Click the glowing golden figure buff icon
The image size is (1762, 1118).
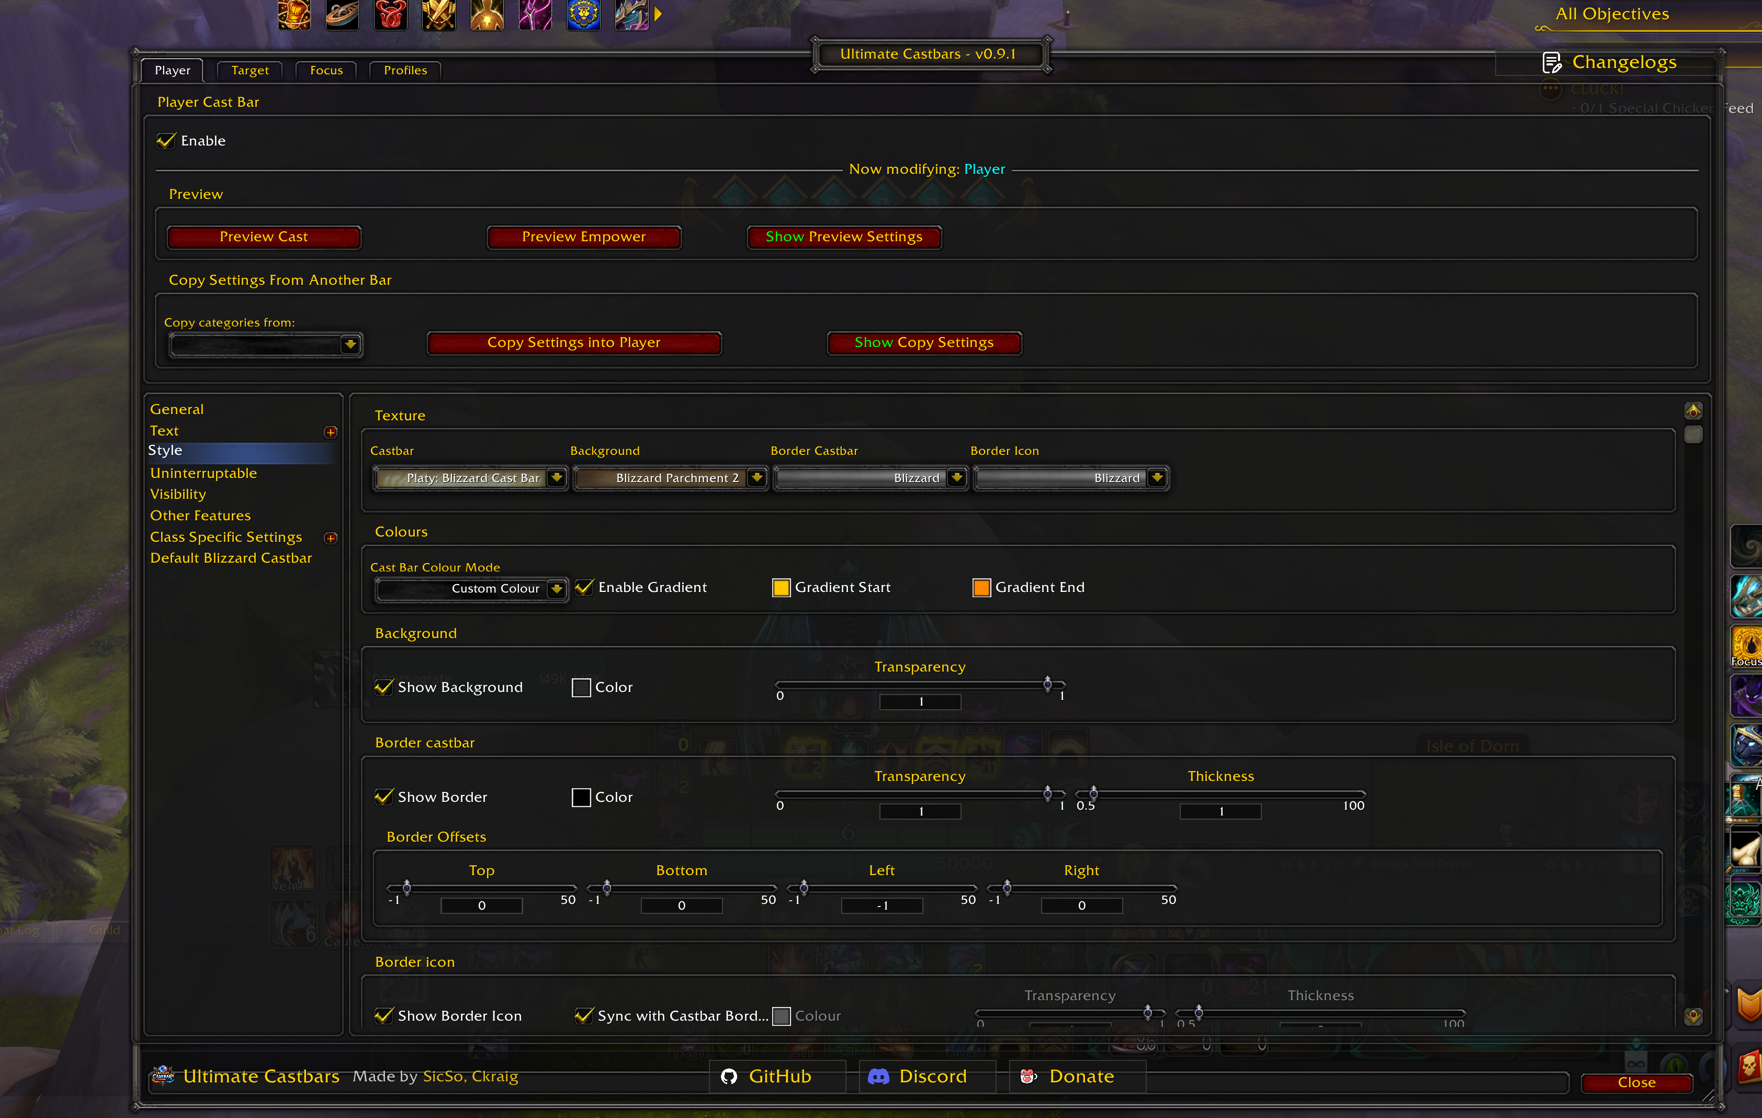(488, 14)
